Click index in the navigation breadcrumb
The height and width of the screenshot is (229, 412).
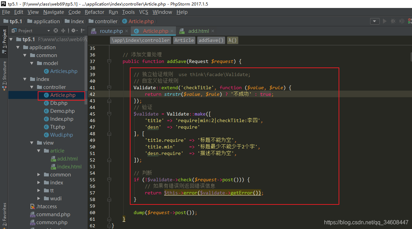tap(74, 21)
